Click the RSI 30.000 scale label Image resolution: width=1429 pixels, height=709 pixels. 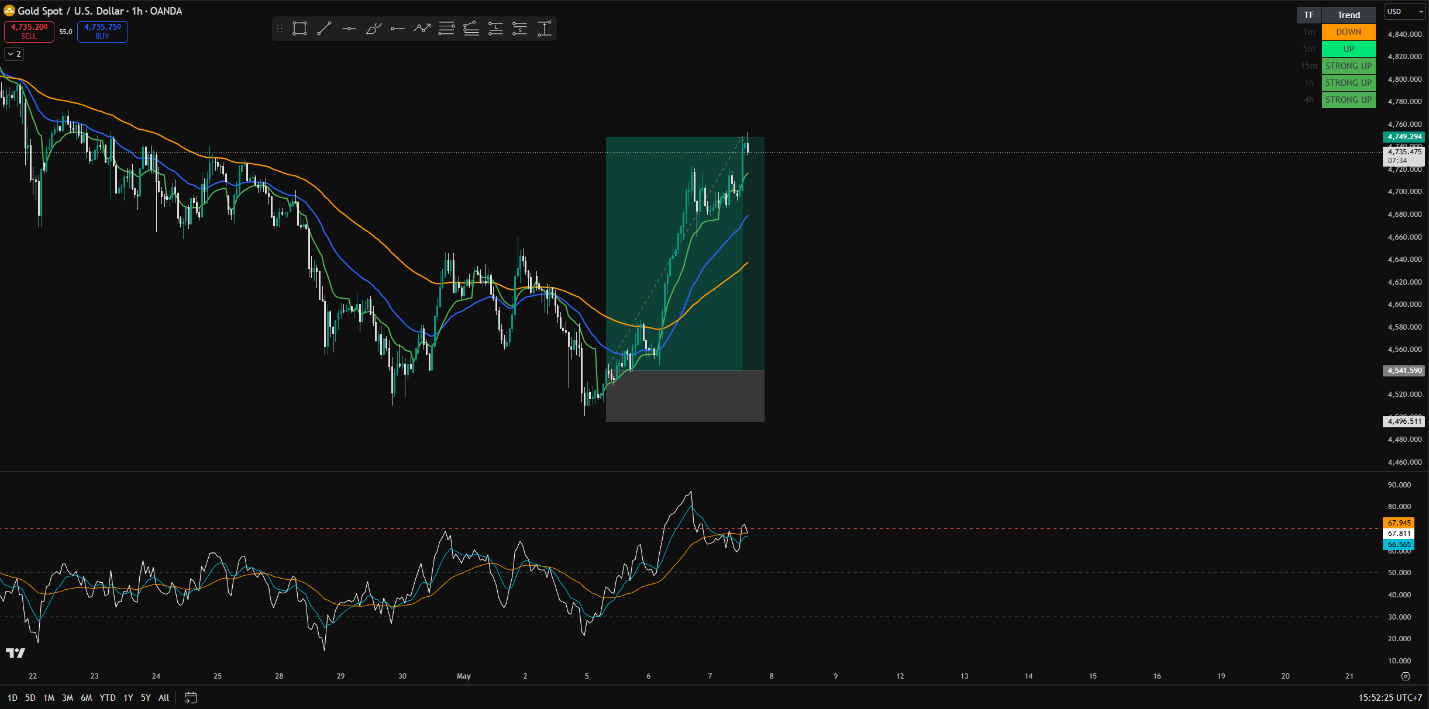(x=1399, y=617)
